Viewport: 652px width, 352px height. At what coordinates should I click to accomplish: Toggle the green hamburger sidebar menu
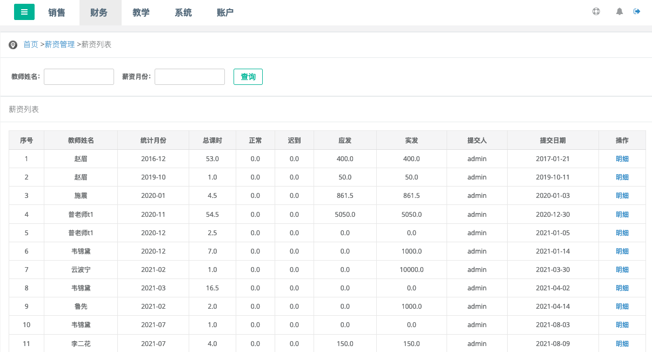pyautogui.click(x=24, y=12)
